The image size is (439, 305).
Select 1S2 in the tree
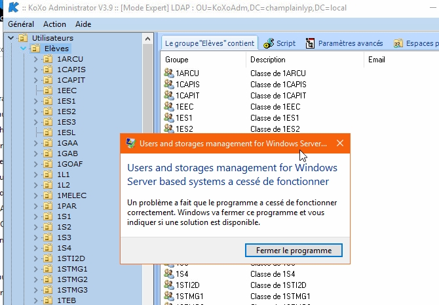pyautogui.click(x=64, y=227)
